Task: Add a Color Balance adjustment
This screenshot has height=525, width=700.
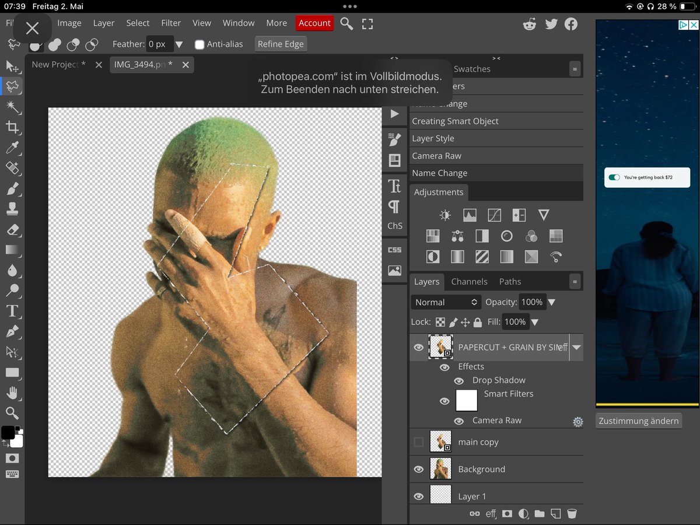Action: click(458, 236)
